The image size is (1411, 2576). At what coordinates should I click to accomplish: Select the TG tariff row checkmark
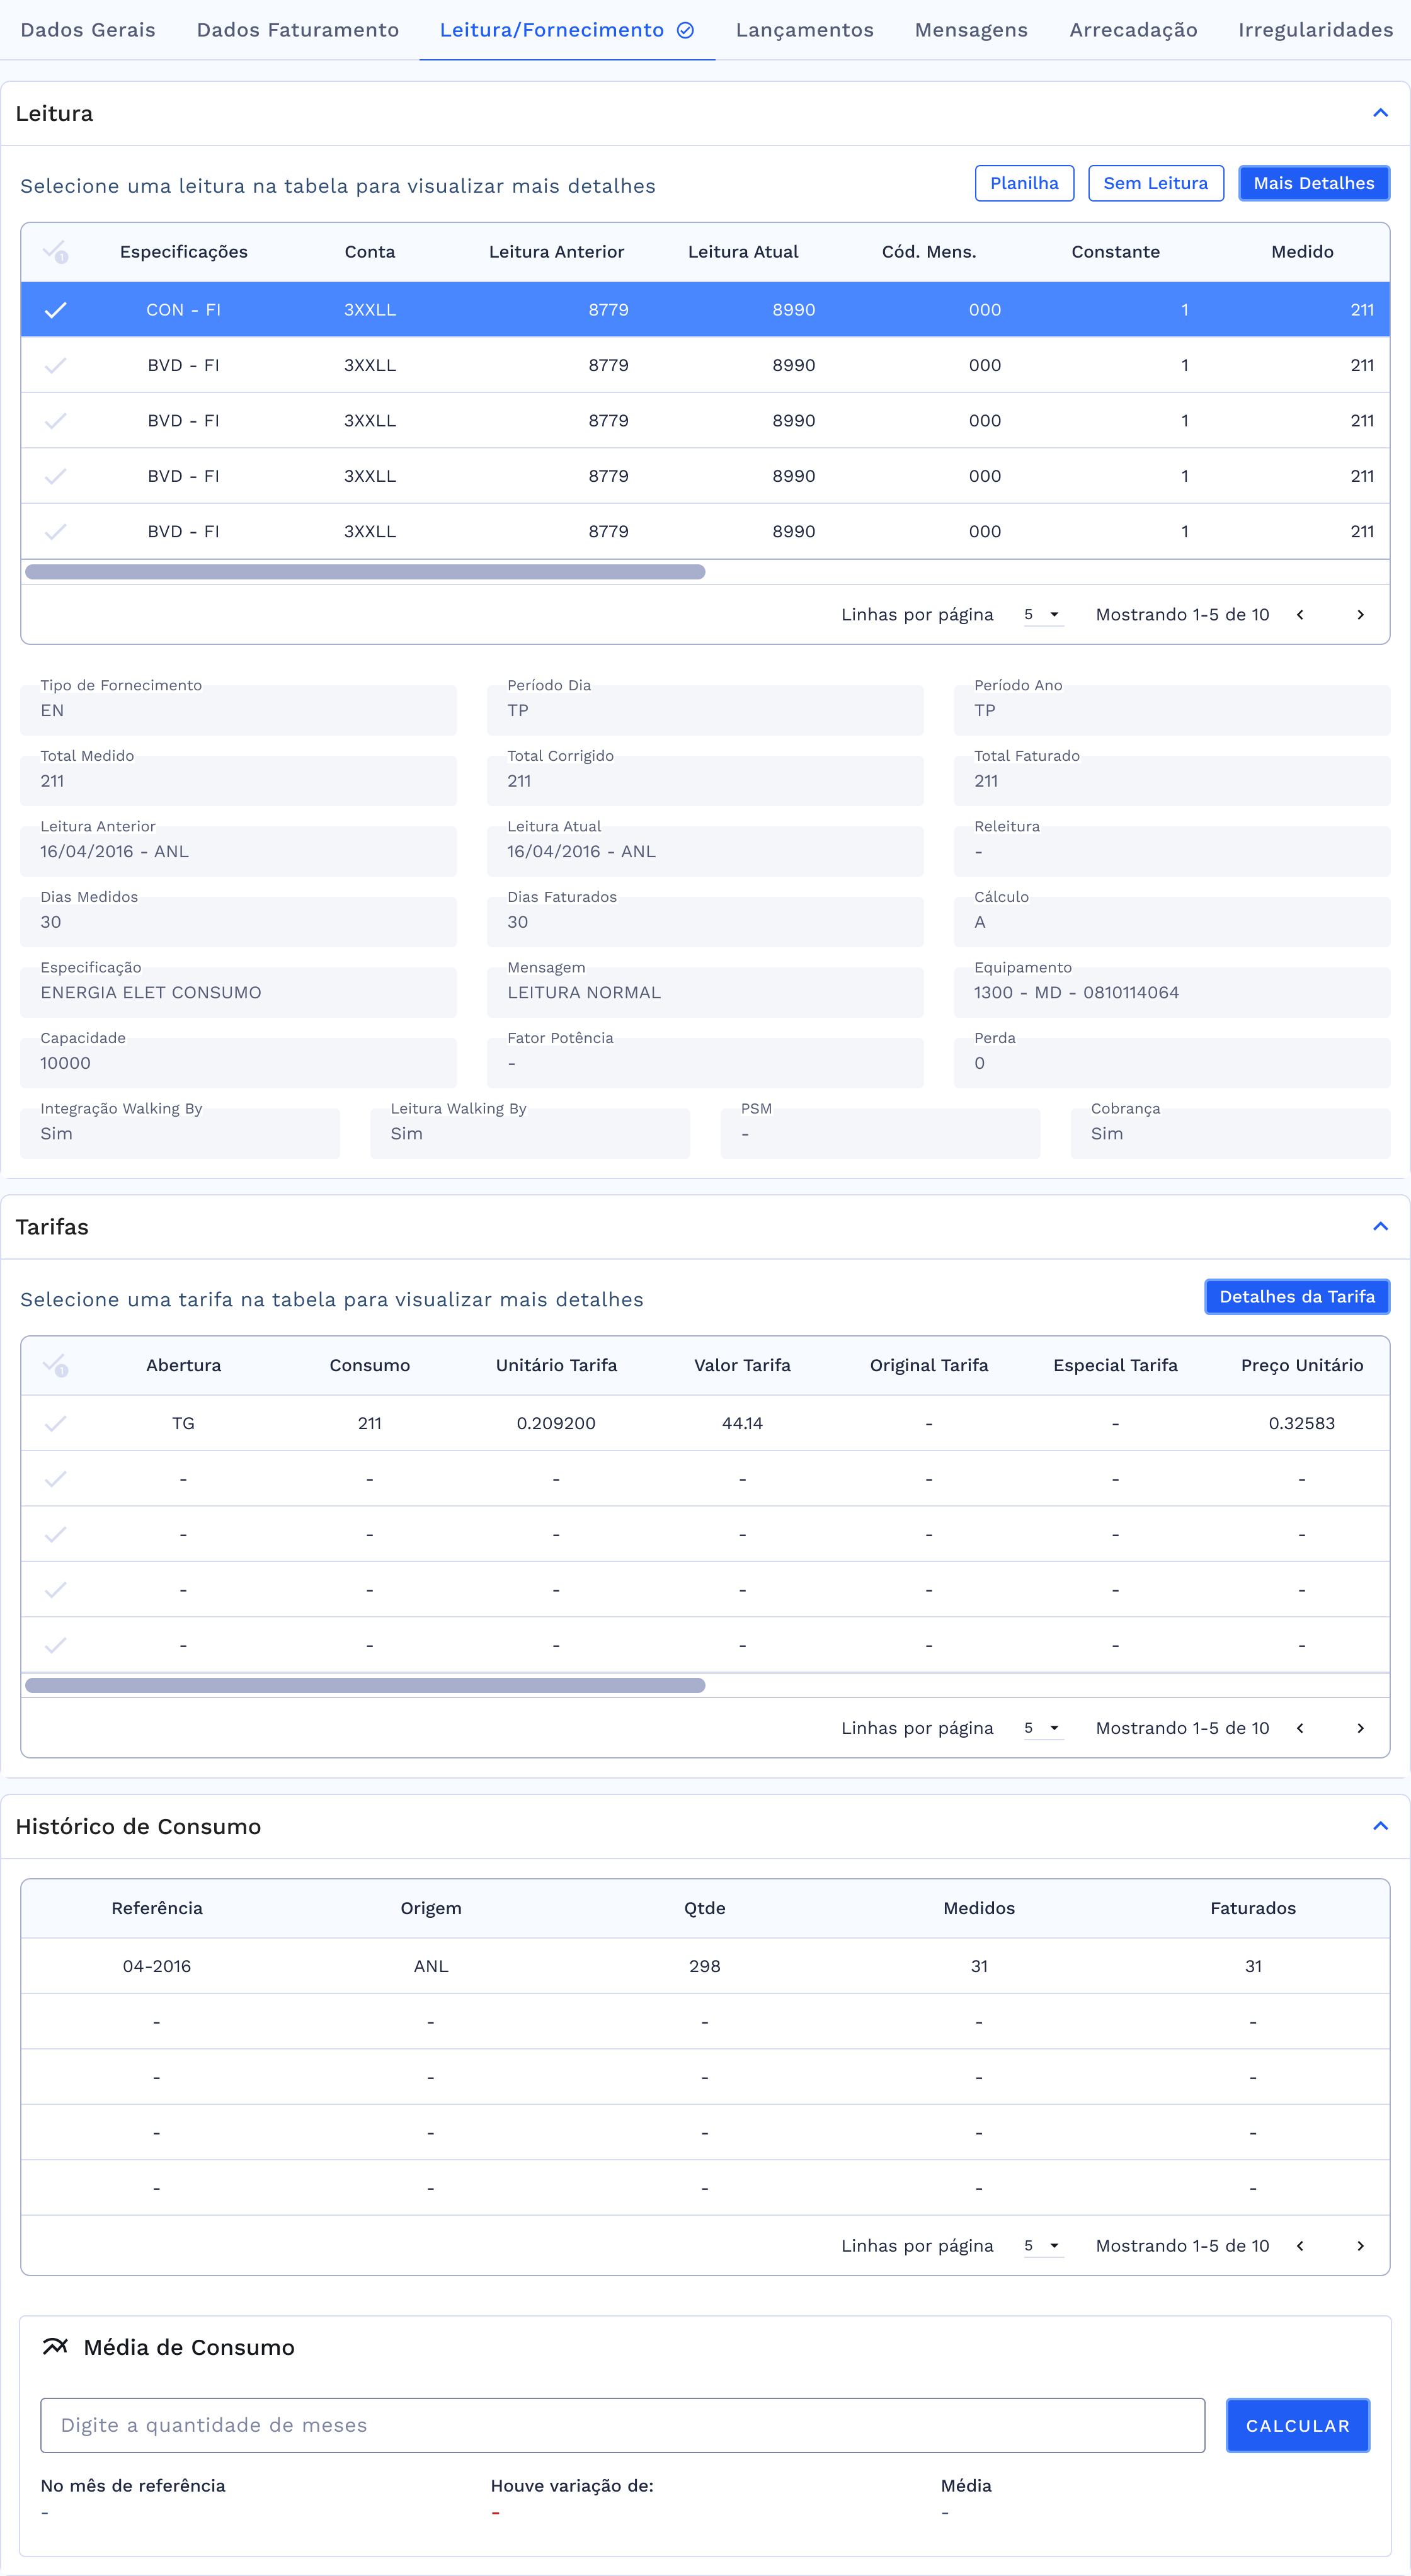tap(55, 1423)
